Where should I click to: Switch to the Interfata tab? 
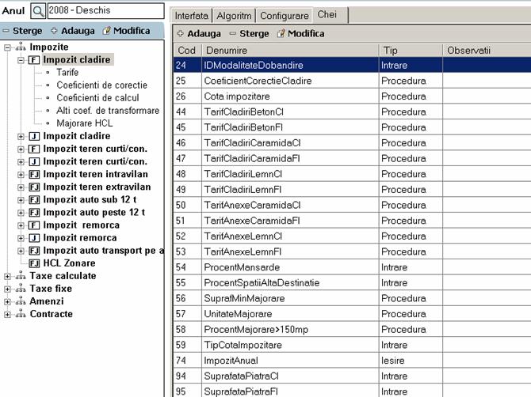(192, 15)
